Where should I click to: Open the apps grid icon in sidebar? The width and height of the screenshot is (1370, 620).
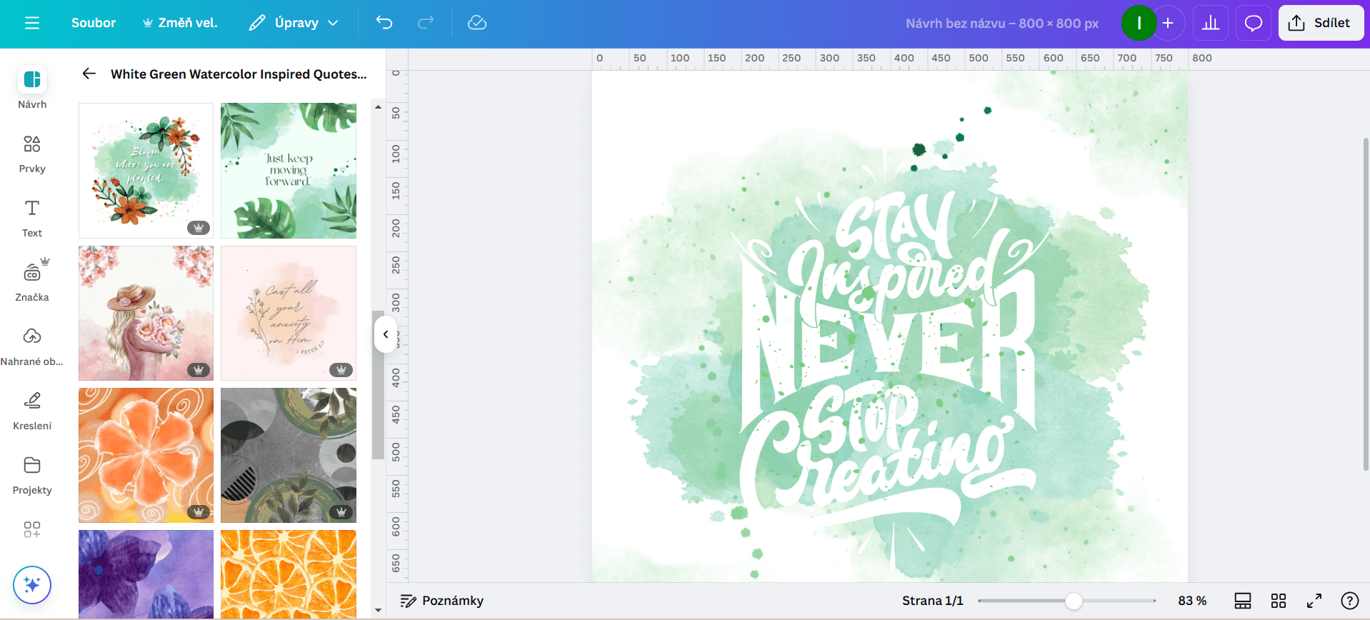click(32, 529)
